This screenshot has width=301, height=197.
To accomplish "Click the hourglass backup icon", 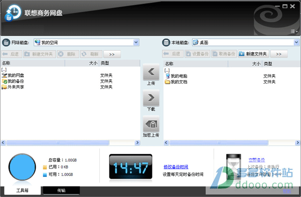I will [233, 166].
